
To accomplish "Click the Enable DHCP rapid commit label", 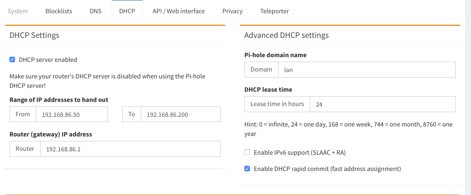I will [x=327, y=169].
